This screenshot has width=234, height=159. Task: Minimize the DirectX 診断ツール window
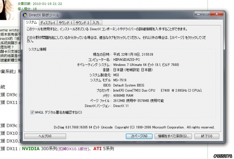pyautogui.click(x=198, y=14)
